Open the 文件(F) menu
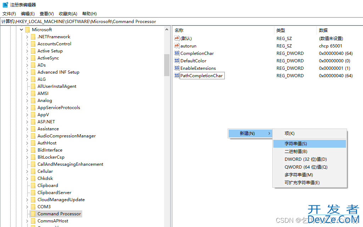 [9, 14]
